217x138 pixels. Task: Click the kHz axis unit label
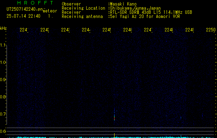3,28
